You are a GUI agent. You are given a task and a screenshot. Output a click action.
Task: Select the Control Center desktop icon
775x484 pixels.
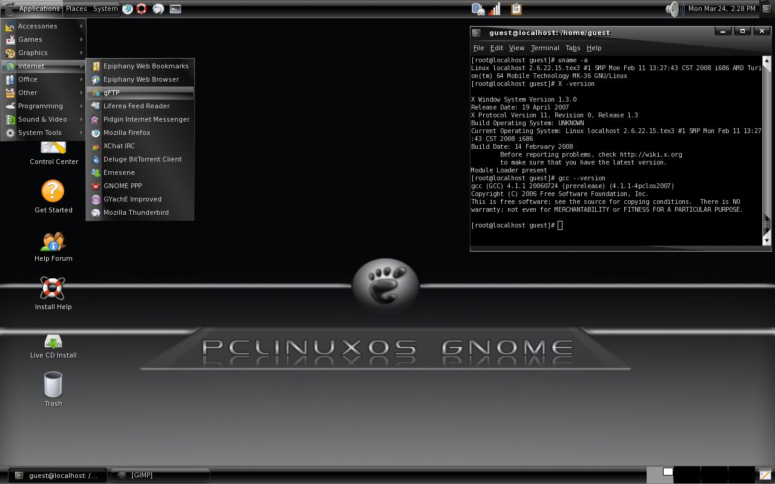pos(53,153)
